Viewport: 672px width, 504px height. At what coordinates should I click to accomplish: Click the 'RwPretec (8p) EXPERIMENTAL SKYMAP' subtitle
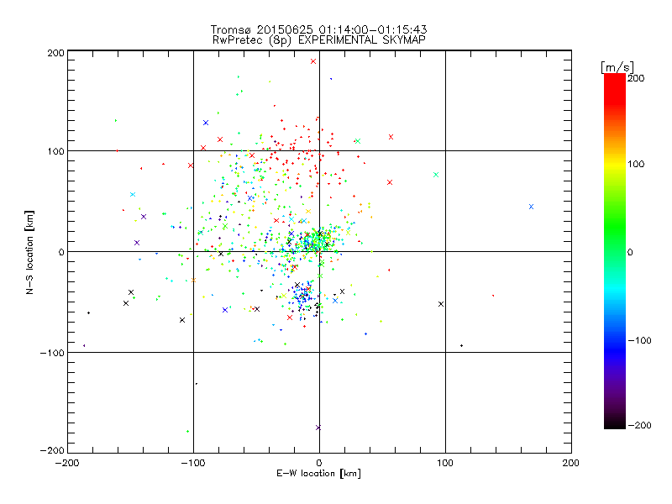coord(319,40)
